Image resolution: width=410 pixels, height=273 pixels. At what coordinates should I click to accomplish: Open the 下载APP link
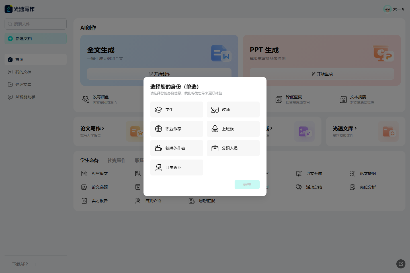coord(20,264)
